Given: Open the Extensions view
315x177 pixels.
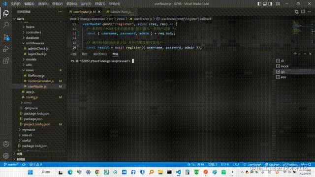Looking at the screenshot, I should point(6,60).
